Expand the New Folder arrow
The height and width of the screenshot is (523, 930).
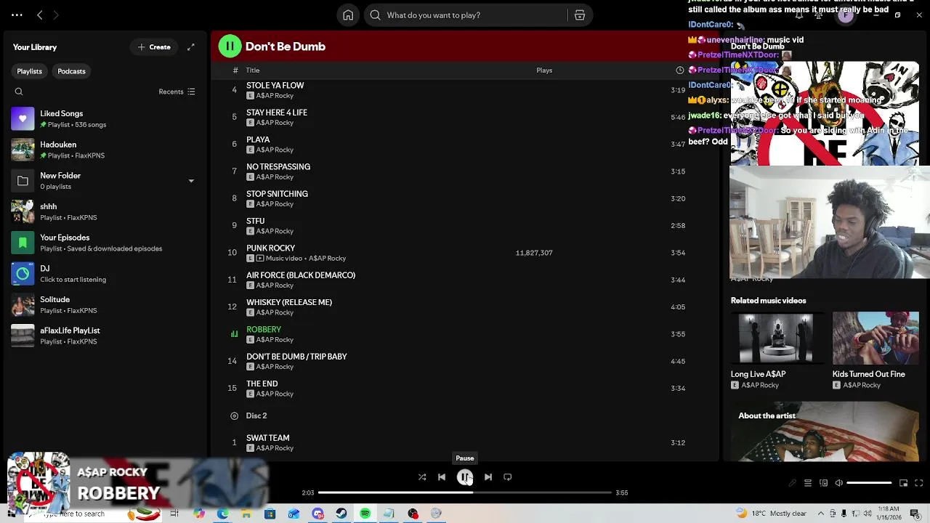click(191, 181)
